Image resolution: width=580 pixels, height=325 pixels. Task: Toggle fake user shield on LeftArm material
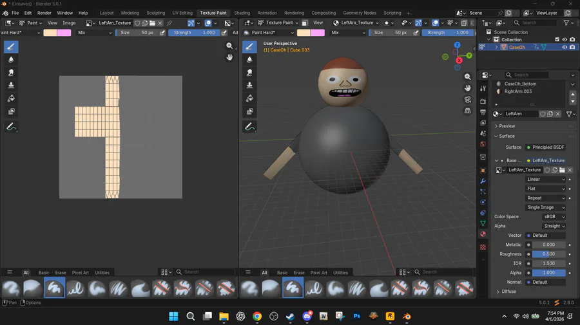[x=542, y=114]
